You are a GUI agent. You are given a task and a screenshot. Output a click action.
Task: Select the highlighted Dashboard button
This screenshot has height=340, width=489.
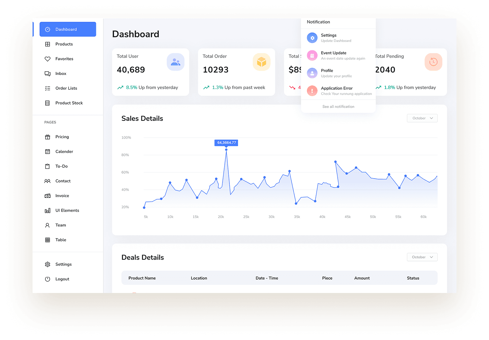[68, 29]
